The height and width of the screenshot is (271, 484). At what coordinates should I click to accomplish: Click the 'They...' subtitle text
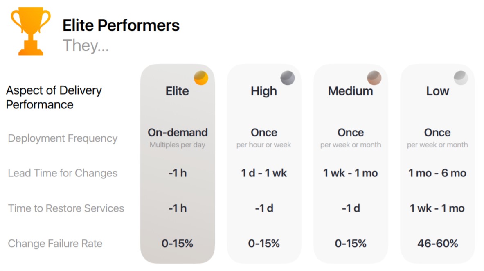86,46
